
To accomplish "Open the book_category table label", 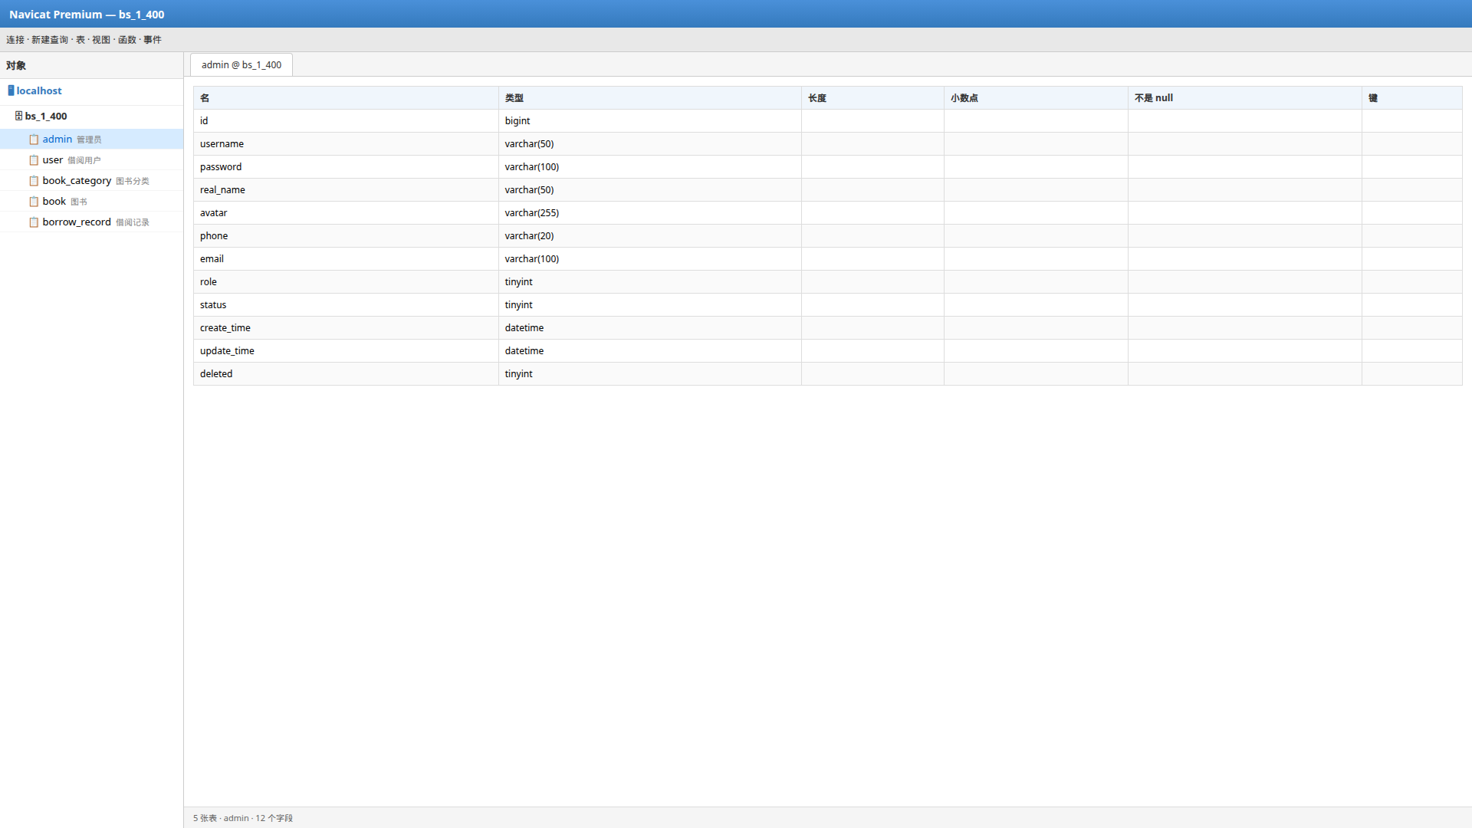I will coord(77,181).
